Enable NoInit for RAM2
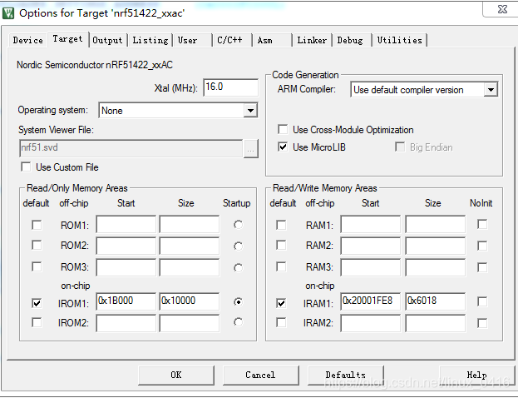The width and height of the screenshot is (518, 398). (x=482, y=246)
